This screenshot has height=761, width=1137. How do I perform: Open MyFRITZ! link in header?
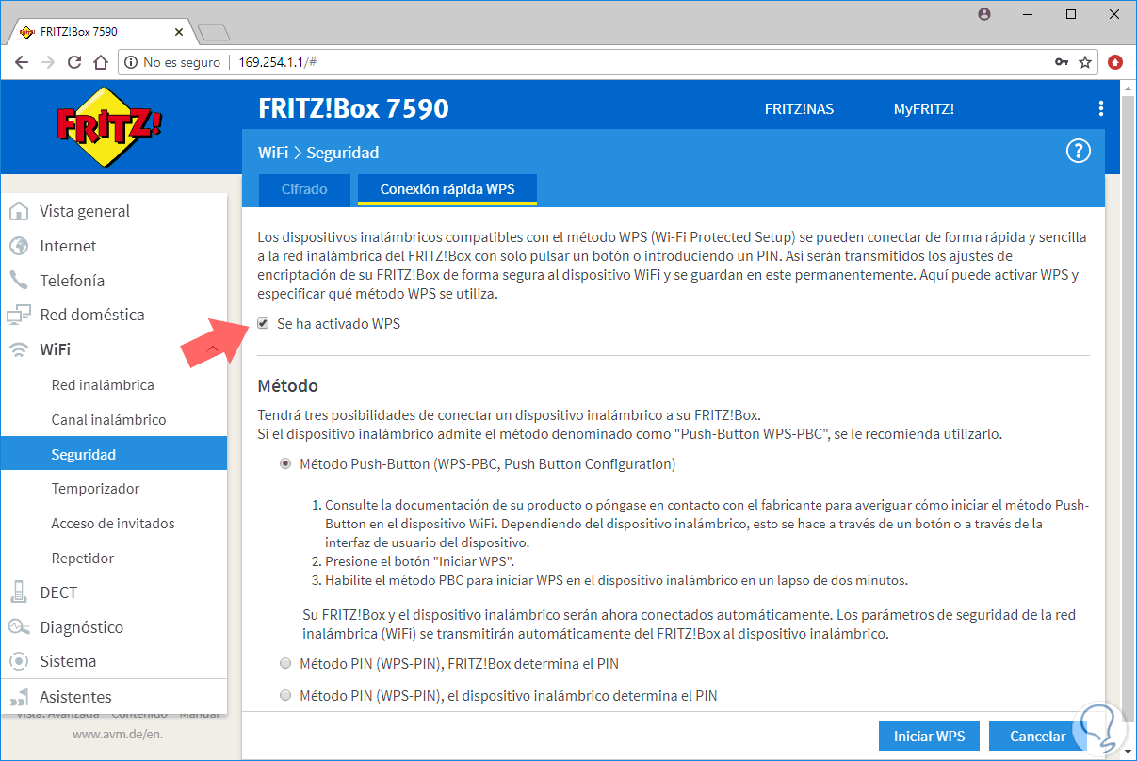(x=924, y=109)
